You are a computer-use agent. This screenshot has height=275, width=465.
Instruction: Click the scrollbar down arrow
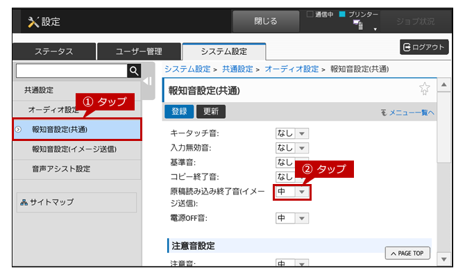coord(444,259)
